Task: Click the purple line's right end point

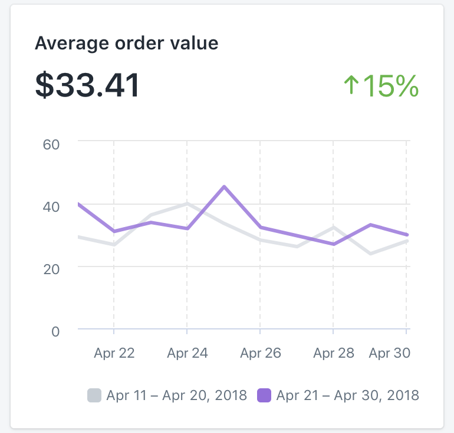Action: pyautogui.click(x=407, y=235)
